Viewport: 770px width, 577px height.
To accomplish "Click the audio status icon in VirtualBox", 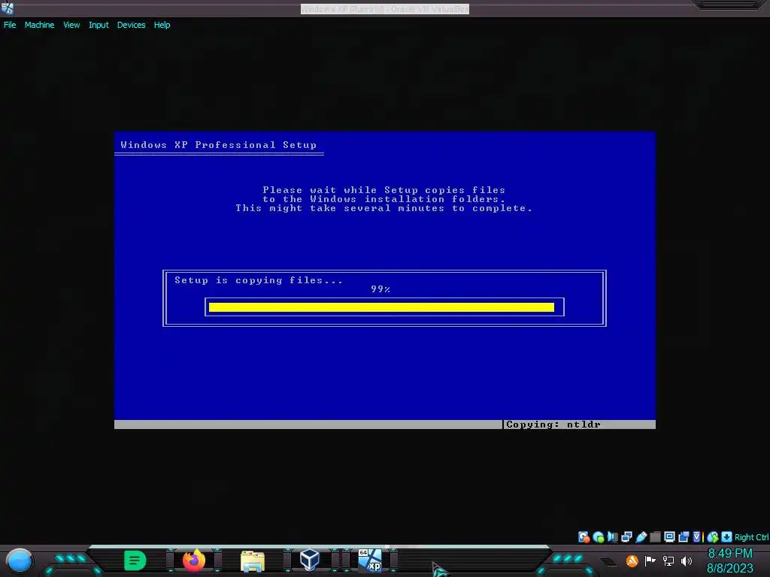I will tap(612, 537).
